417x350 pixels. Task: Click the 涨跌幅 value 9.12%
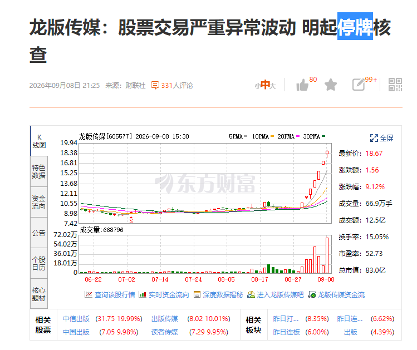(x=375, y=187)
